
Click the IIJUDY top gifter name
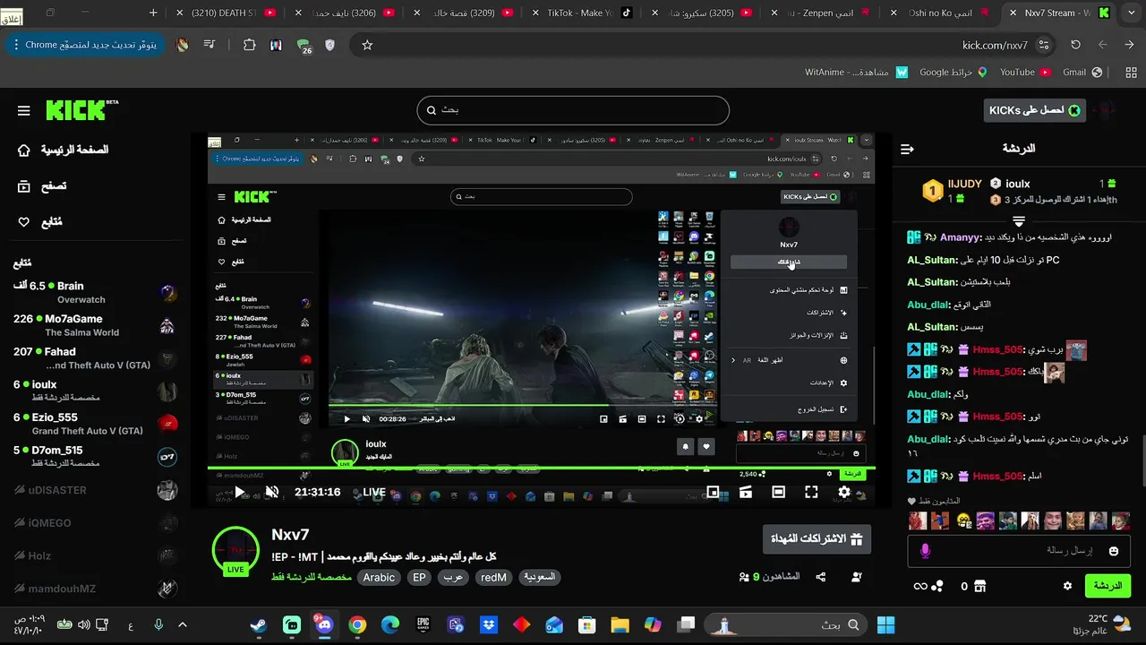[x=965, y=184]
